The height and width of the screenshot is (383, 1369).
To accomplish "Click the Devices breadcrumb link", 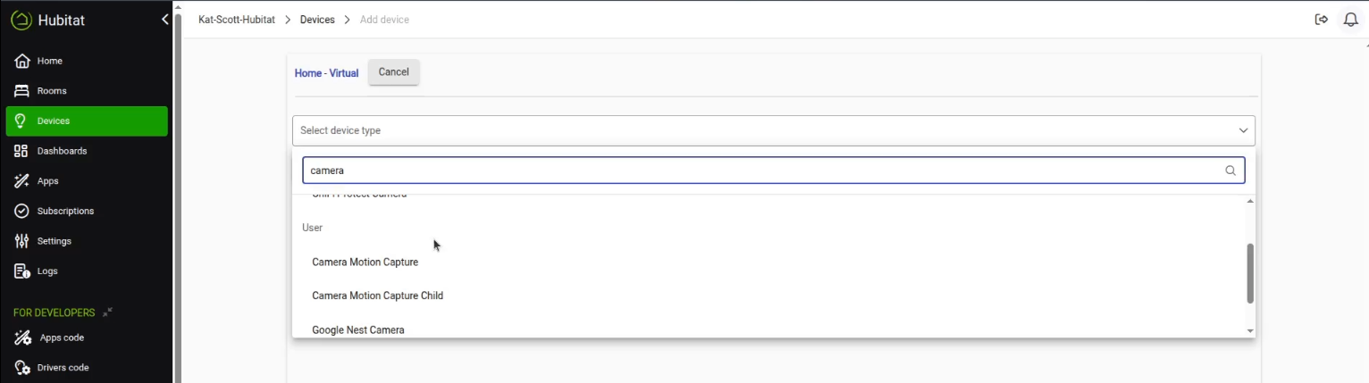I will point(317,20).
